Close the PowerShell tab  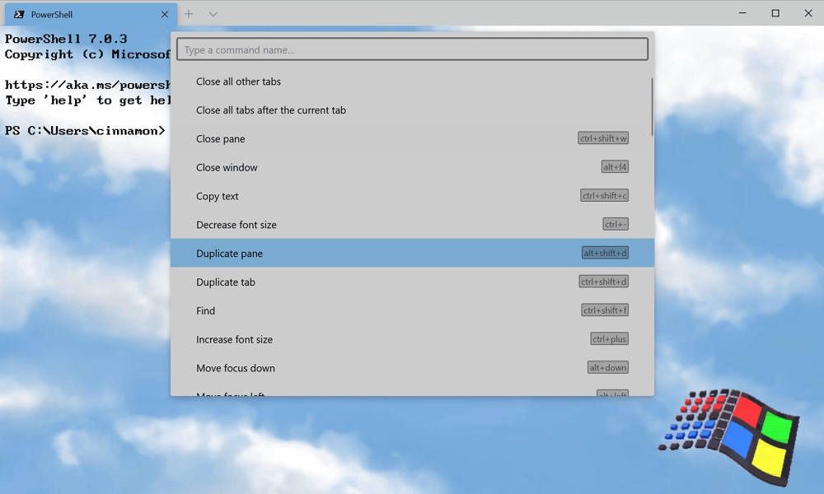coord(165,14)
